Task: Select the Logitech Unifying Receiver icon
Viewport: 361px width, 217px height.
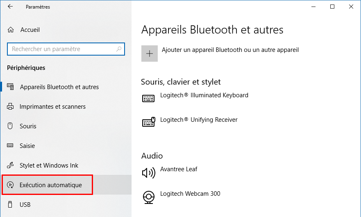Action: click(149, 122)
